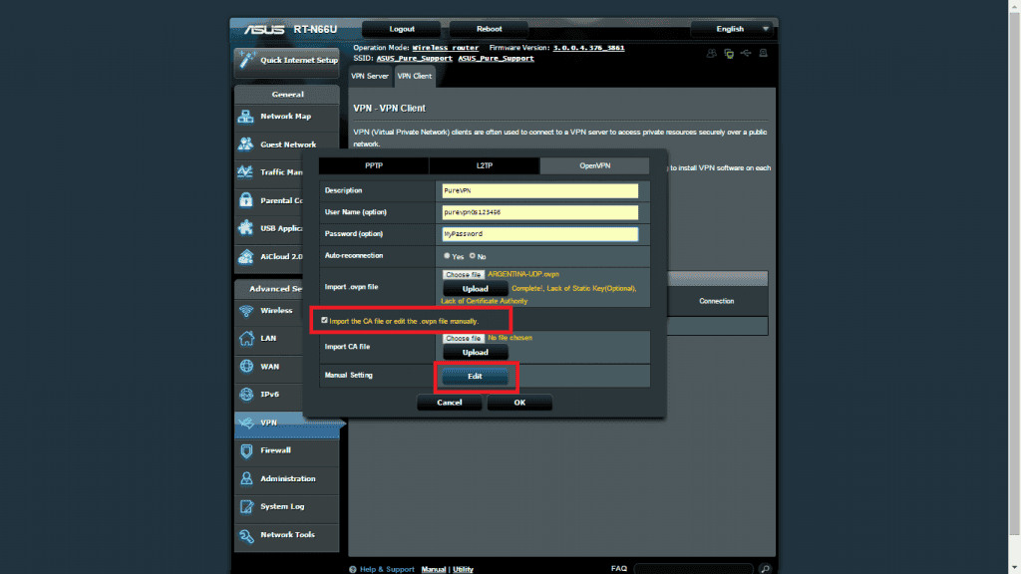Select No for Auto-reconnection
Screen dimensions: 1021x574
tap(472, 256)
